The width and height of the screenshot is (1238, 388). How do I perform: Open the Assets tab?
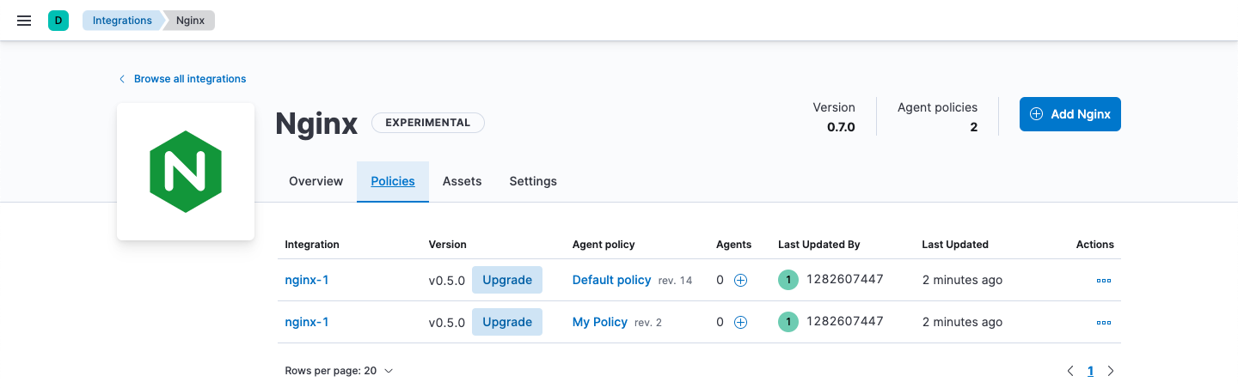coord(462,181)
